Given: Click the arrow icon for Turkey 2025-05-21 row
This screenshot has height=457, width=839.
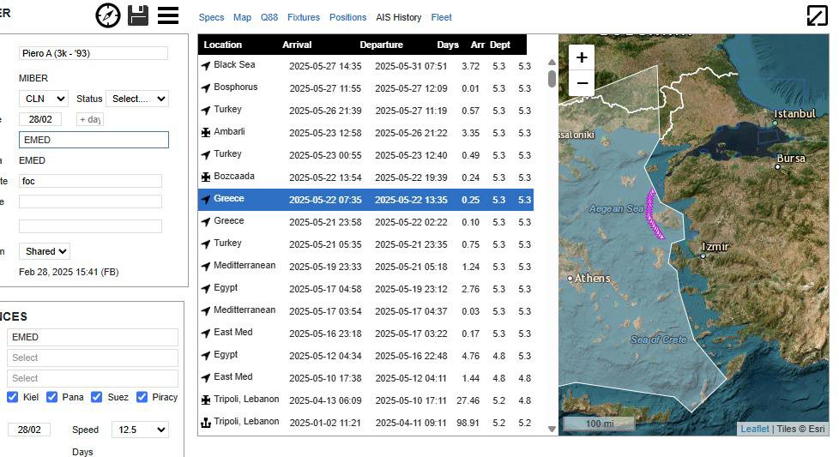Looking at the screenshot, I should (206, 244).
